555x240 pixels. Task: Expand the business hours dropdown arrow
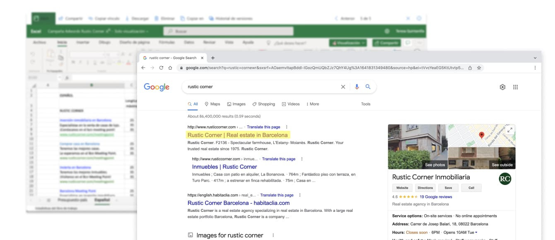click(476, 232)
